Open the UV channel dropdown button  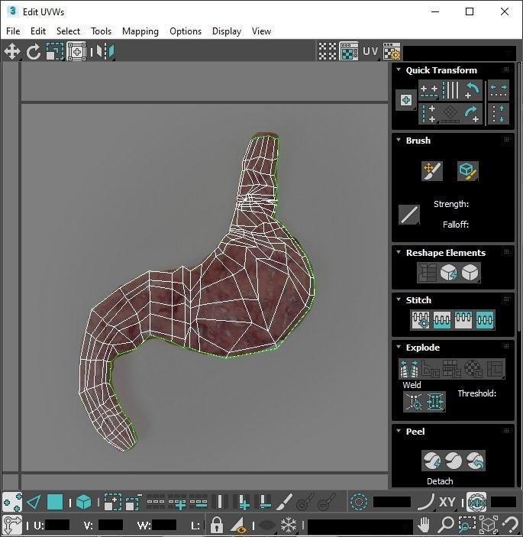tap(370, 51)
